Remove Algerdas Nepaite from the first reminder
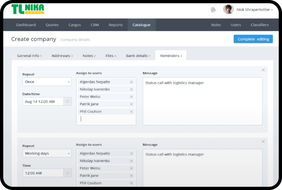Image resolution: width=282 pixels, height=190 pixels. pyautogui.click(x=132, y=82)
